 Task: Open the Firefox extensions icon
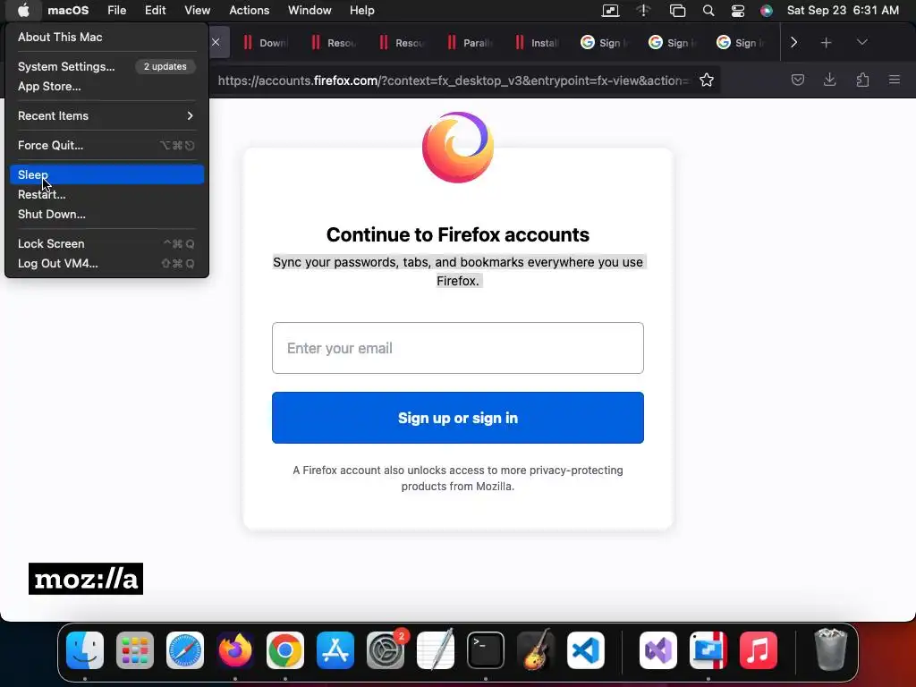coord(862,80)
